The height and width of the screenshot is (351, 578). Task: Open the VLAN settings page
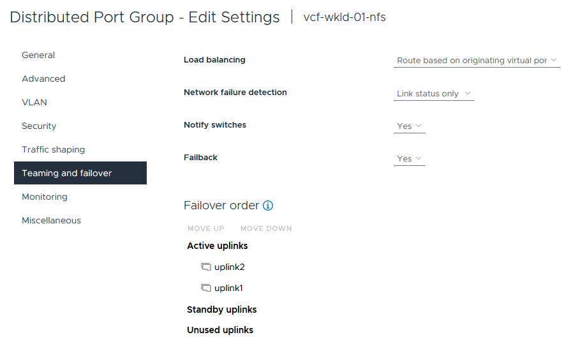click(x=34, y=103)
